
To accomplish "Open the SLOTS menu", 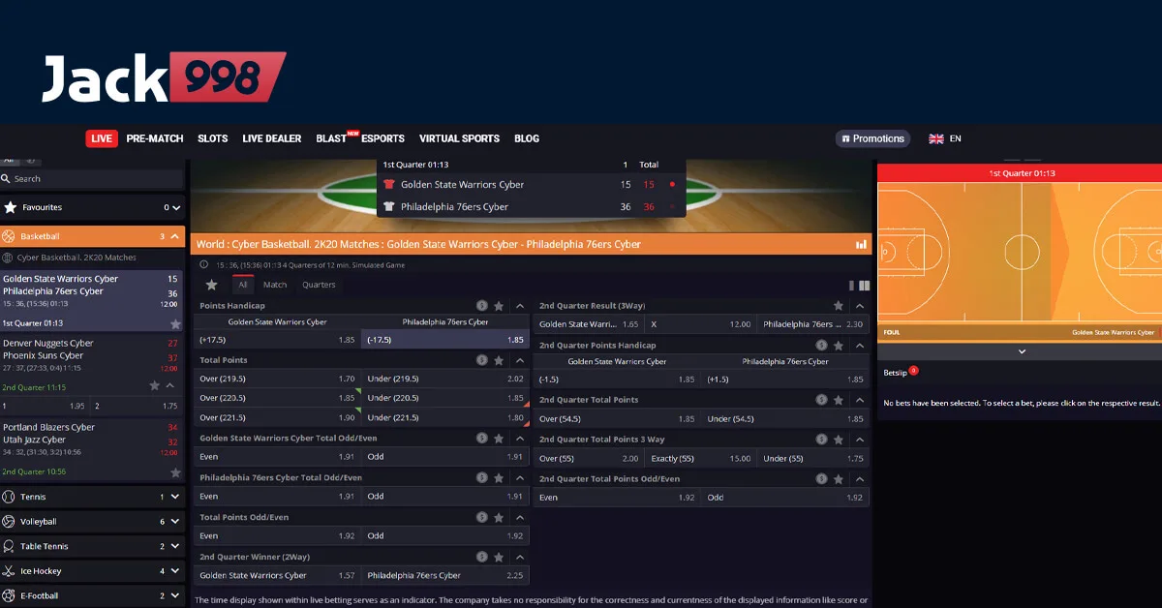I will pos(213,138).
